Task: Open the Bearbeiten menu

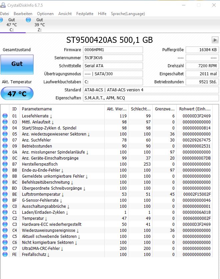Action: pyautogui.click(x=23, y=14)
